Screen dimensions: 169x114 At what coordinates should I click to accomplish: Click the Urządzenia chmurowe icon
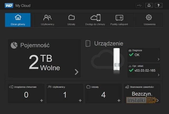(11, 87)
